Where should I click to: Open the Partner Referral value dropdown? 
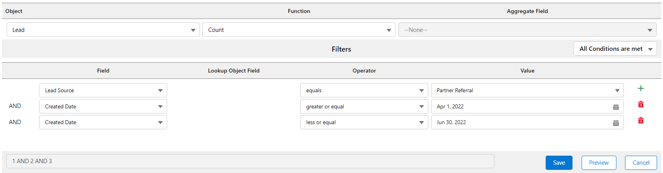pos(527,91)
